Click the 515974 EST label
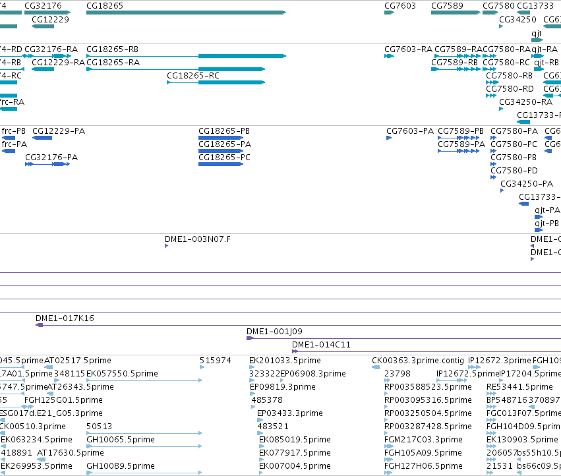Viewport: 561px width, 476px height. click(x=216, y=361)
